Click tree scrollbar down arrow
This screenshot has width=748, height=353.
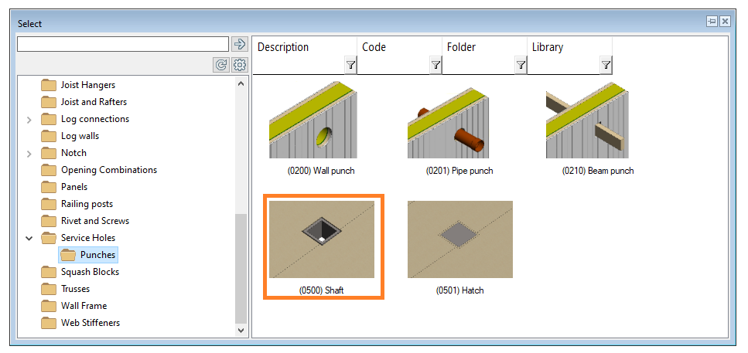click(241, 330)
